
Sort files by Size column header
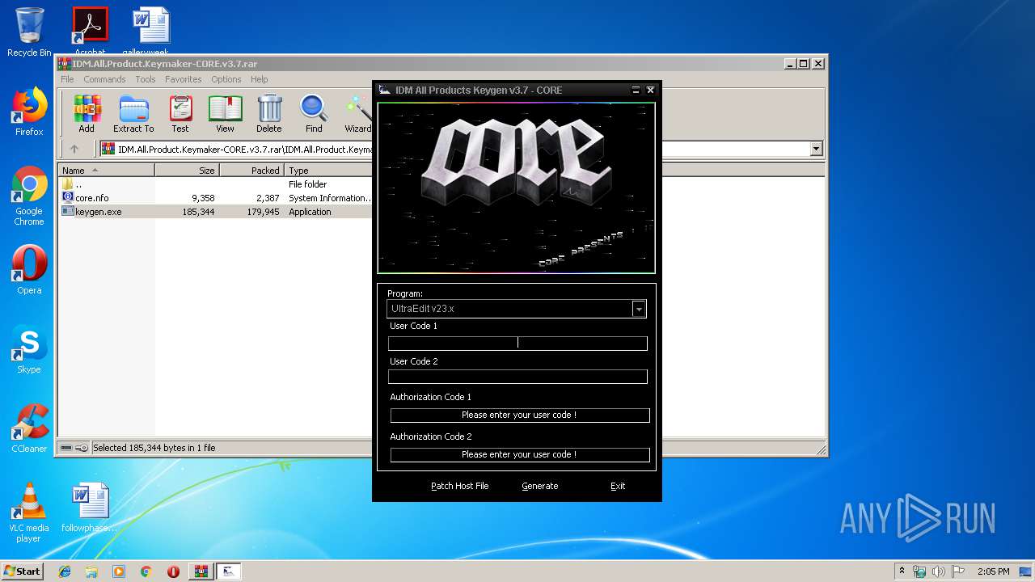(187, 171)
